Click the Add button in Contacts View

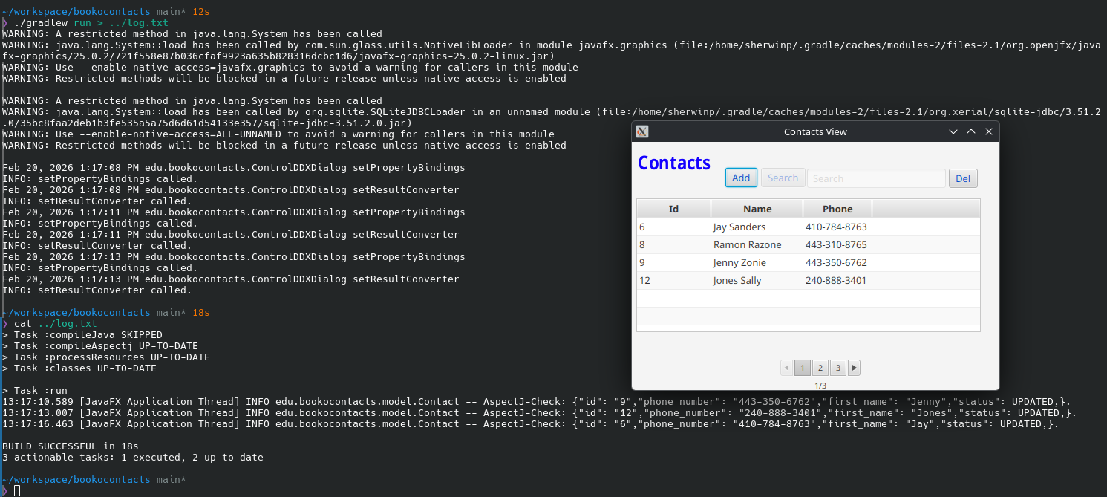tap(741, 178)
